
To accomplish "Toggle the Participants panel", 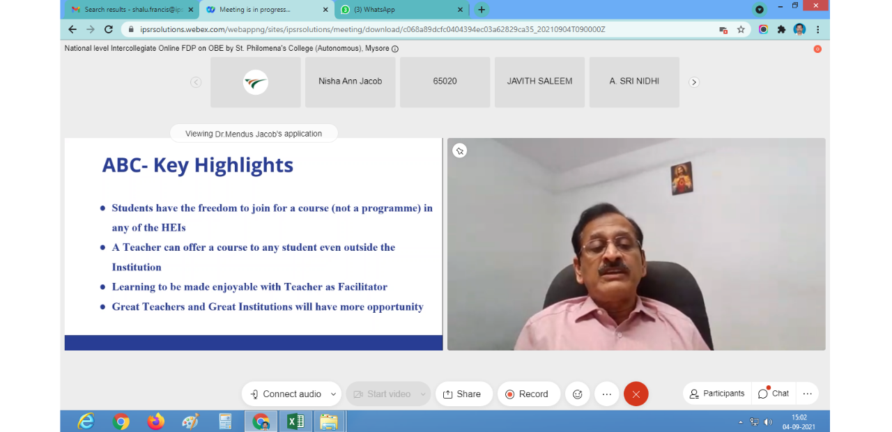I will [716, 394].
